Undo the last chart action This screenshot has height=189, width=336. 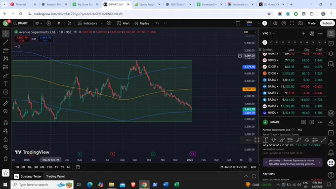tap(157, 23)
